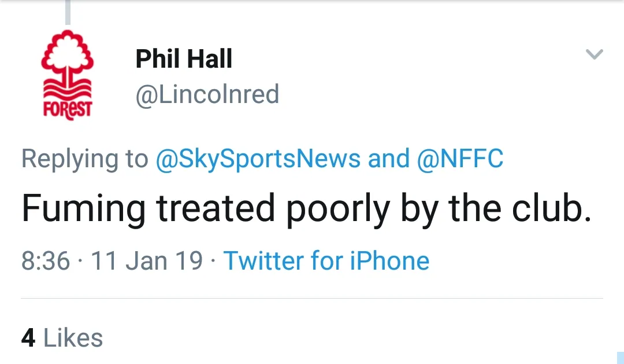Screen dimensions: 624x364
Task: Click the bold number 4 likes count
Action: tap(28, 339)
